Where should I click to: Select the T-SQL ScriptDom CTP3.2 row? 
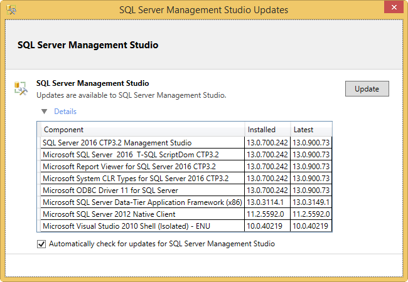click(130, 155)
